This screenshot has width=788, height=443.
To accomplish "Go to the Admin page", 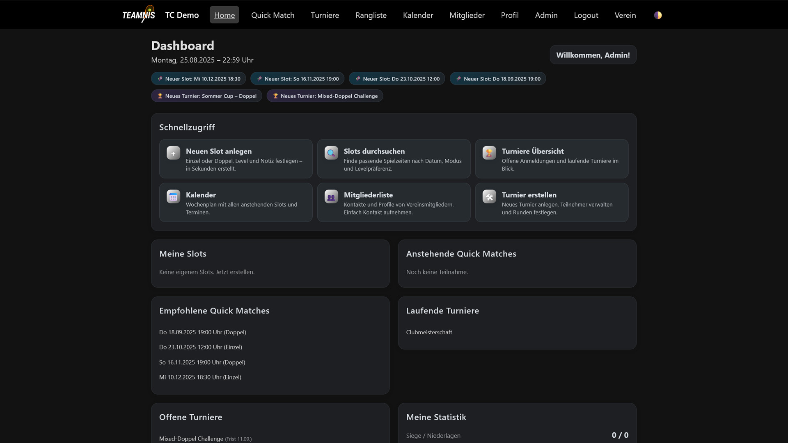I will pos(546,15).
